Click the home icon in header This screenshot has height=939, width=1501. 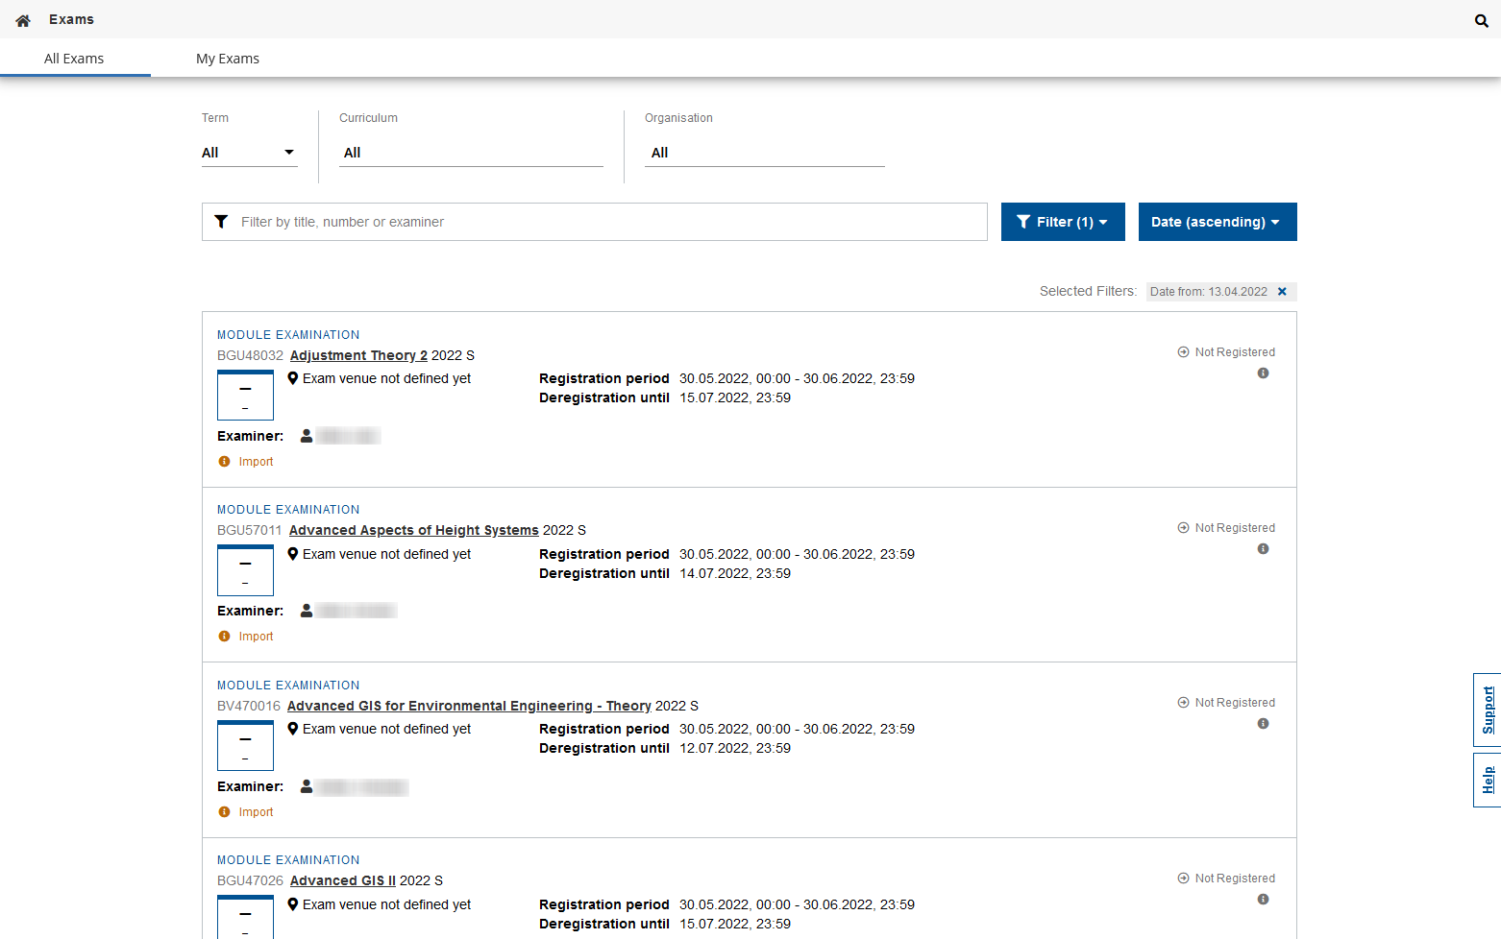pos(23,20)
